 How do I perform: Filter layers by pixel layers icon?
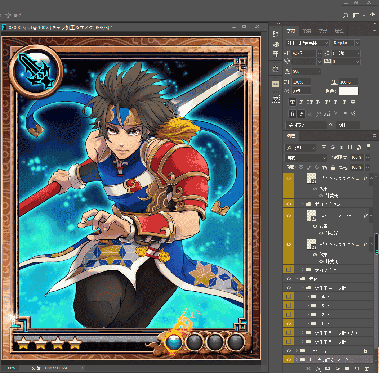tap(324, 147)
